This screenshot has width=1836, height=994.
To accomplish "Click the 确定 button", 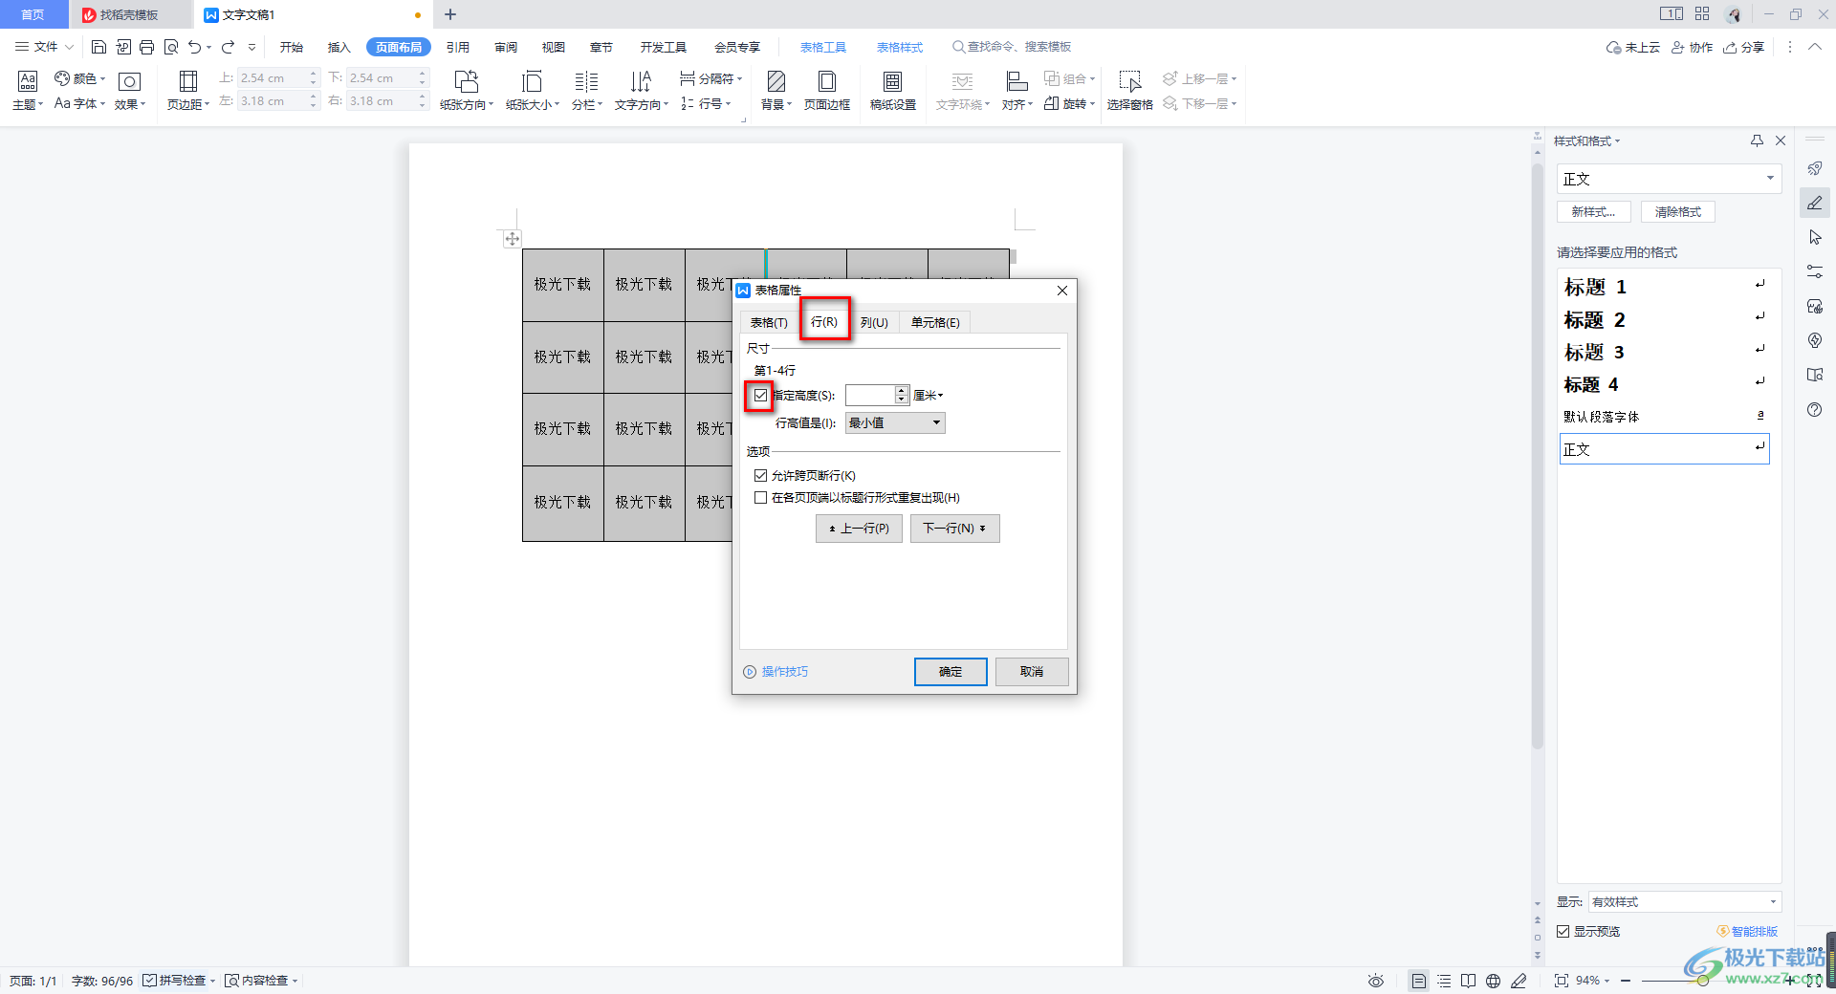I will tap(951, 672).
